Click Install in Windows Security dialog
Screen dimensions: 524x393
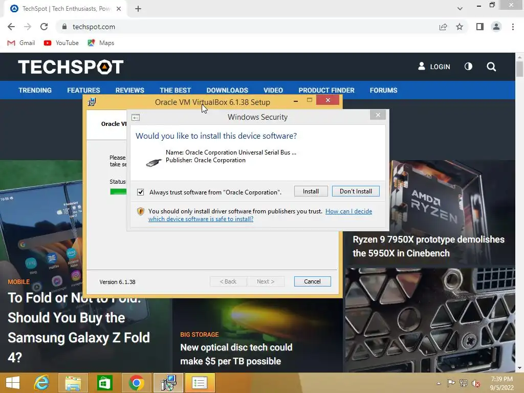click(311, 191)
